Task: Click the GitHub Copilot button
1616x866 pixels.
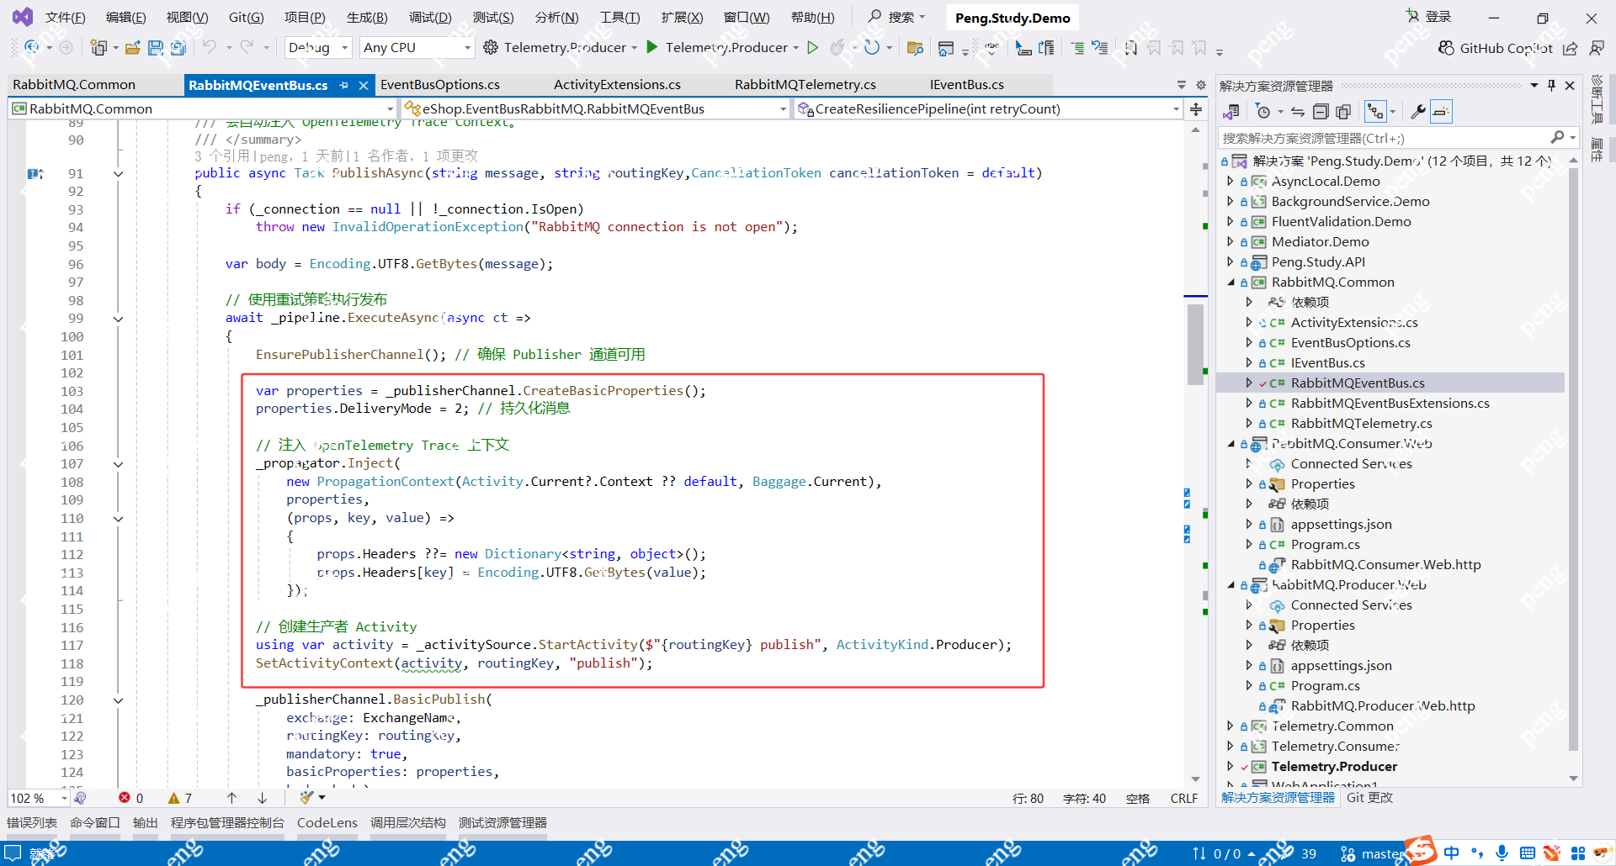Action: pos(1495,48)
